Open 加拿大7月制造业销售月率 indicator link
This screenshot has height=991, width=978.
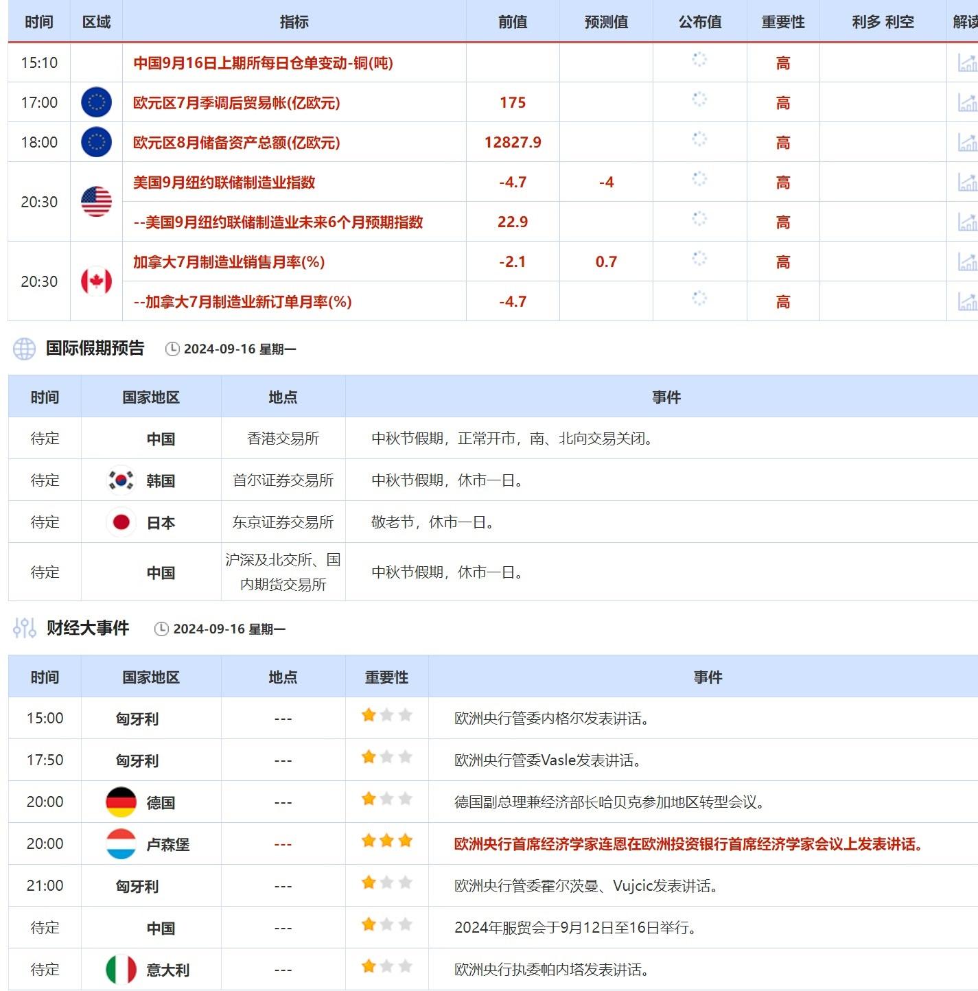[x=229, y=261]
